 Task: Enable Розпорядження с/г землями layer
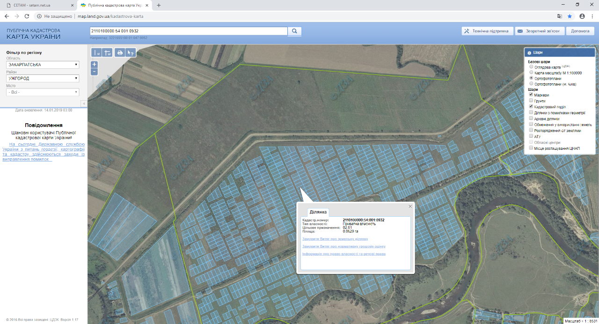coord(531,130)
